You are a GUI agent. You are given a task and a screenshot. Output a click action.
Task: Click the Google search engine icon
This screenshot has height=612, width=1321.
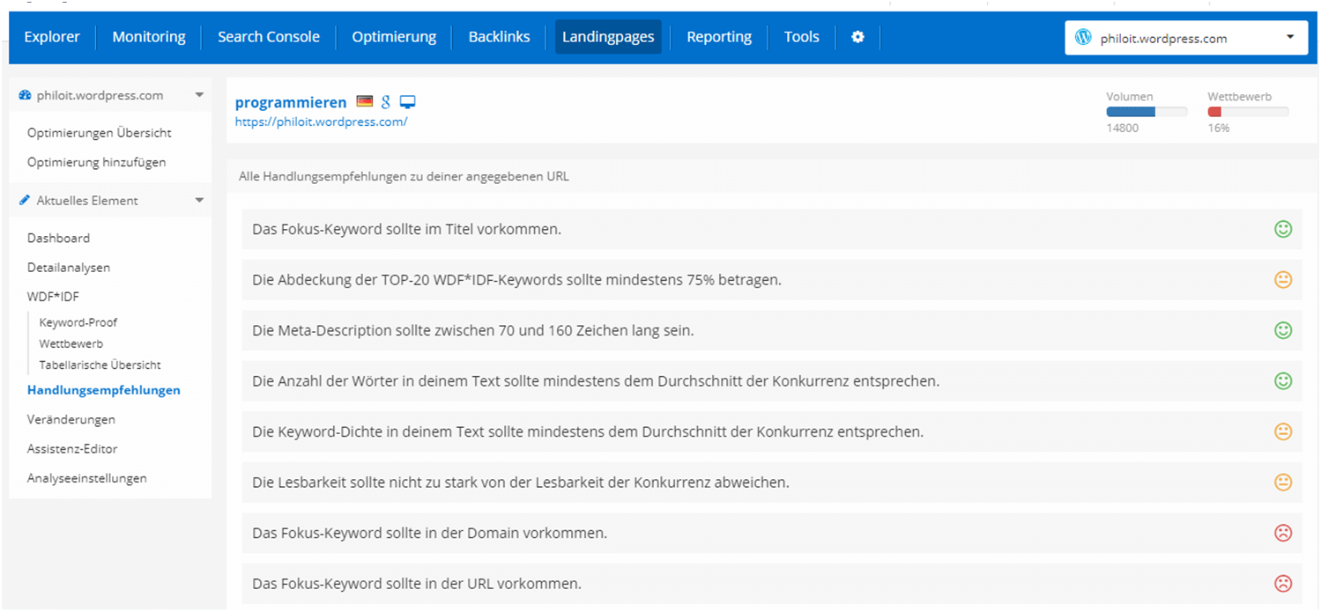[385, 102]
